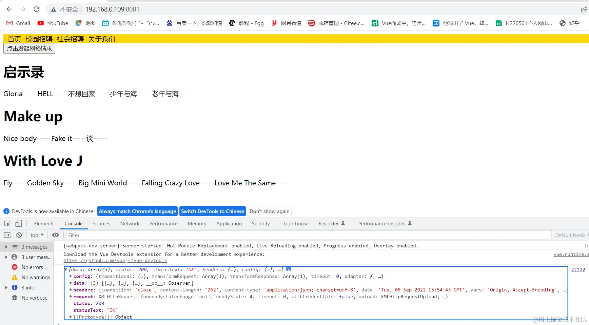Open the 邮箱管理 - Gitee bookmark
589x325 pixels.
337,23
